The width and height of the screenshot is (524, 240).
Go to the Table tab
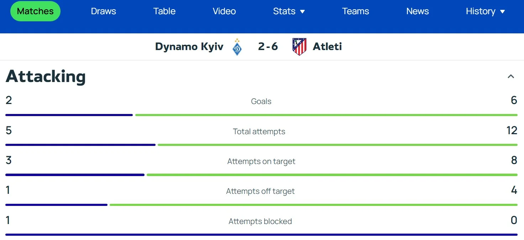tap(164, 11)
